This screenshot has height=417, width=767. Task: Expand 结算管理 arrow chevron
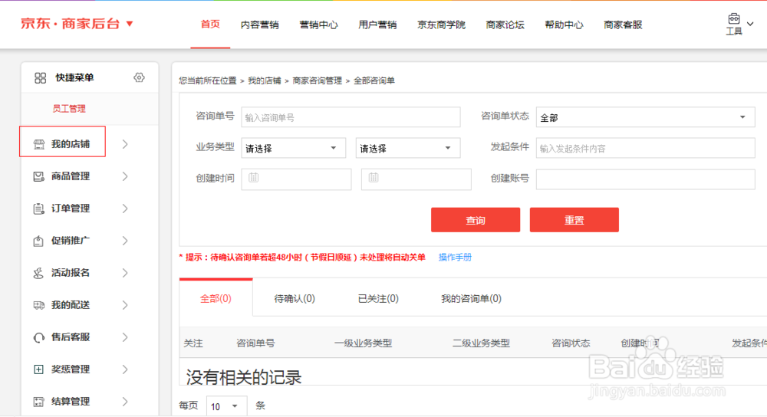point(125,402)
